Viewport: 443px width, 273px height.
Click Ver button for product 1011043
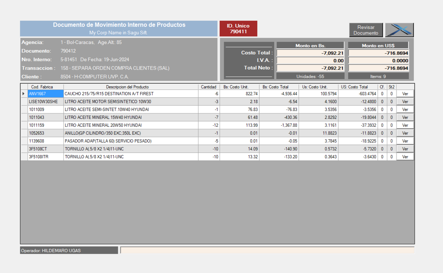(405, 118)
